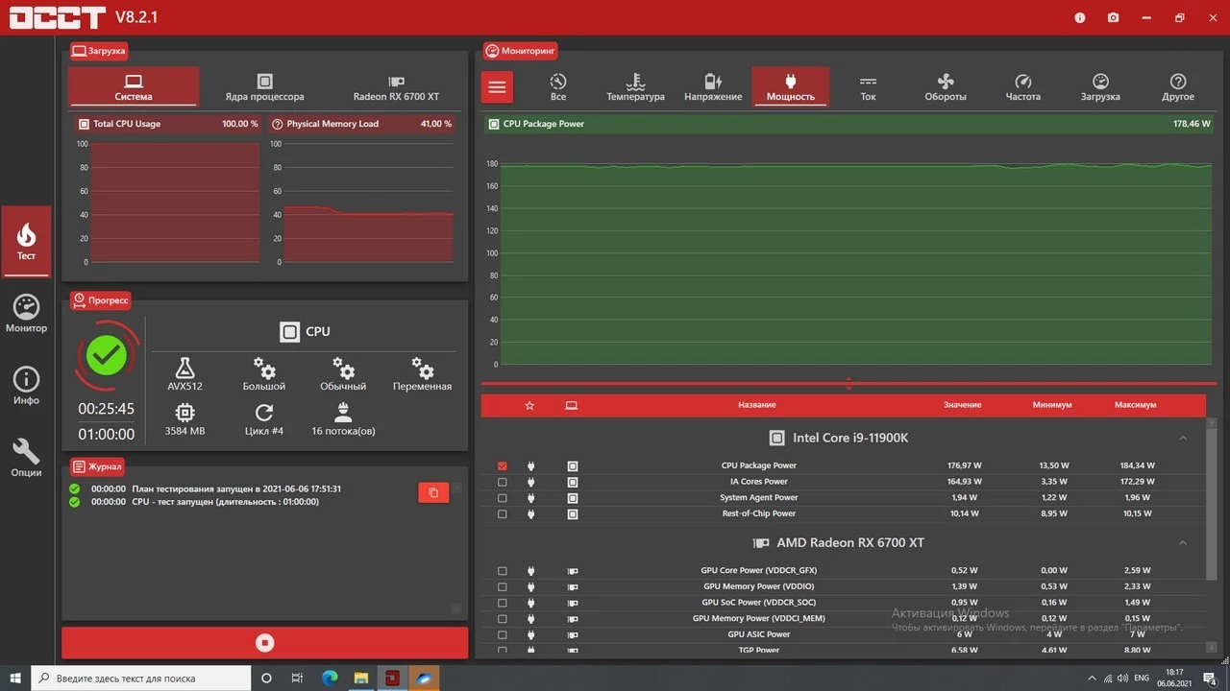This screenshot has width=1230, height=691.
Task: Click the Обычный mode setting icon
Action: pos(343,369)
